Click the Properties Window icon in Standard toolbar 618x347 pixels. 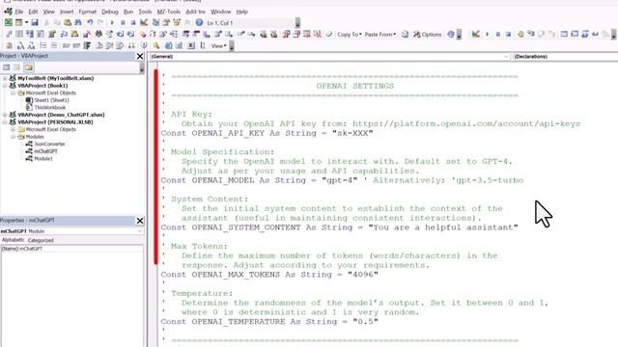166,22
